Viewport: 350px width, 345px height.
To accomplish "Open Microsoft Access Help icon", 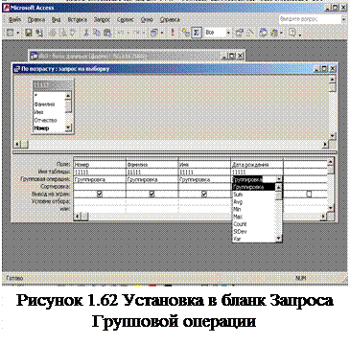I will coord(292,33).
